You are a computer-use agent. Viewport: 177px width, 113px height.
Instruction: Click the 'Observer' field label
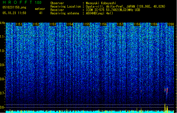pyautogui.click(x=57, y=3)
